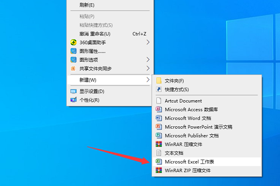The width and height of the screenshot is (280, 186).
Task: Create new Microsoft PowerPoint 演示文稿
Action: point(207,127)
